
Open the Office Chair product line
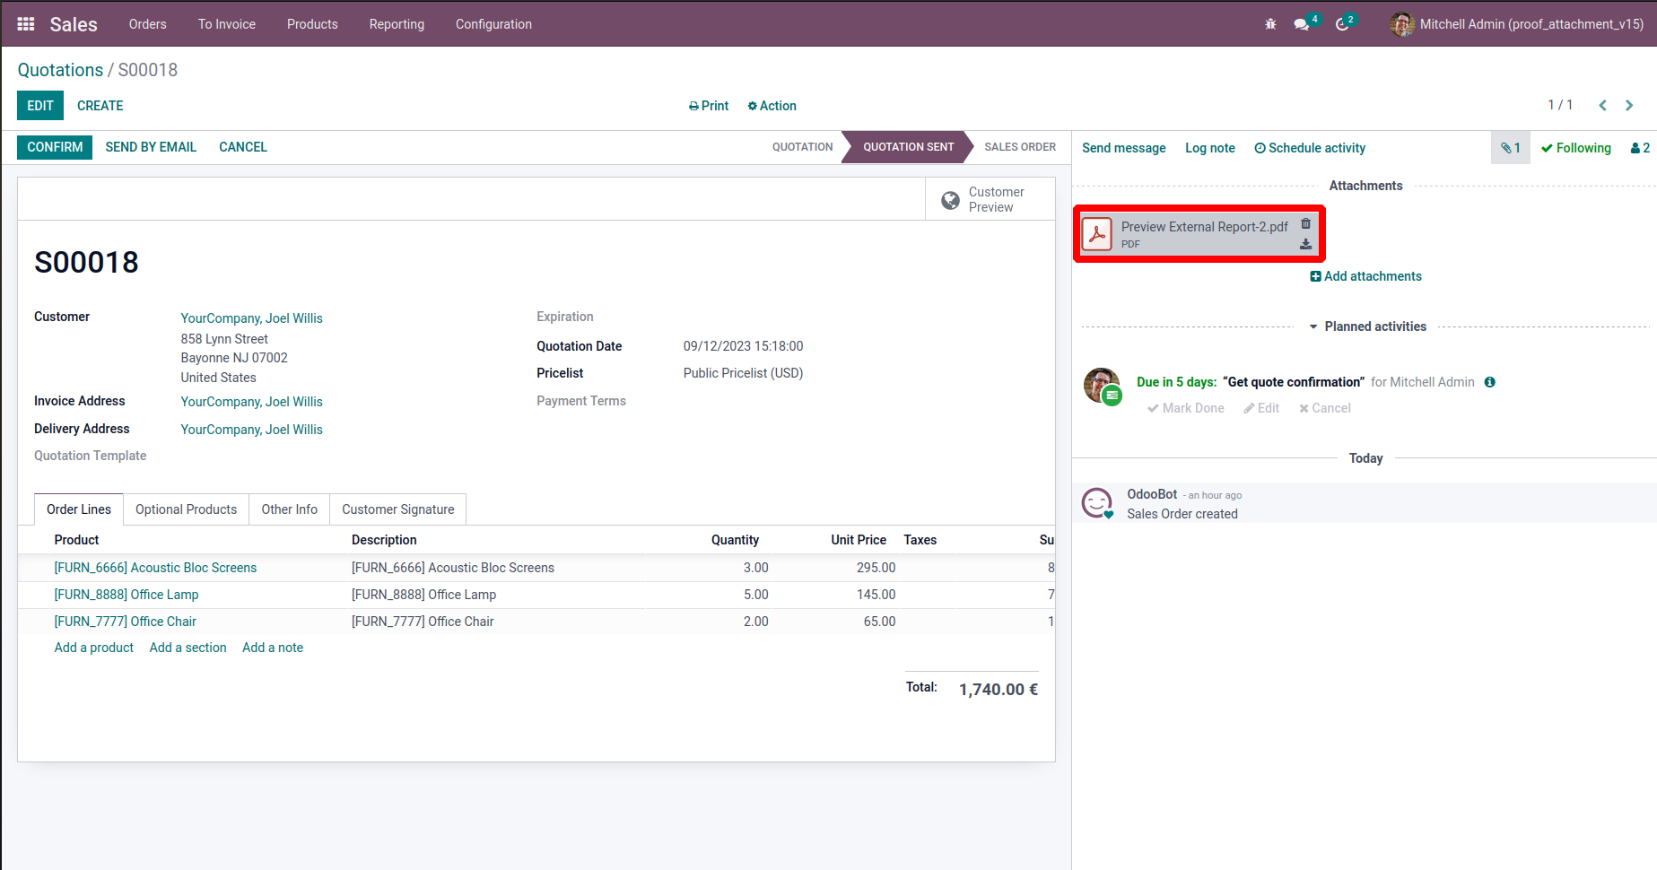pos(126,622)
